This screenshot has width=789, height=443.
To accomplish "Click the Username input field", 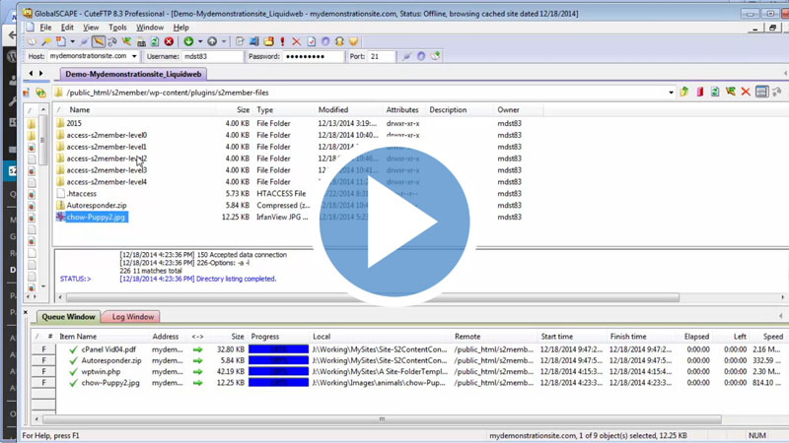I will [x=212, y=57].
